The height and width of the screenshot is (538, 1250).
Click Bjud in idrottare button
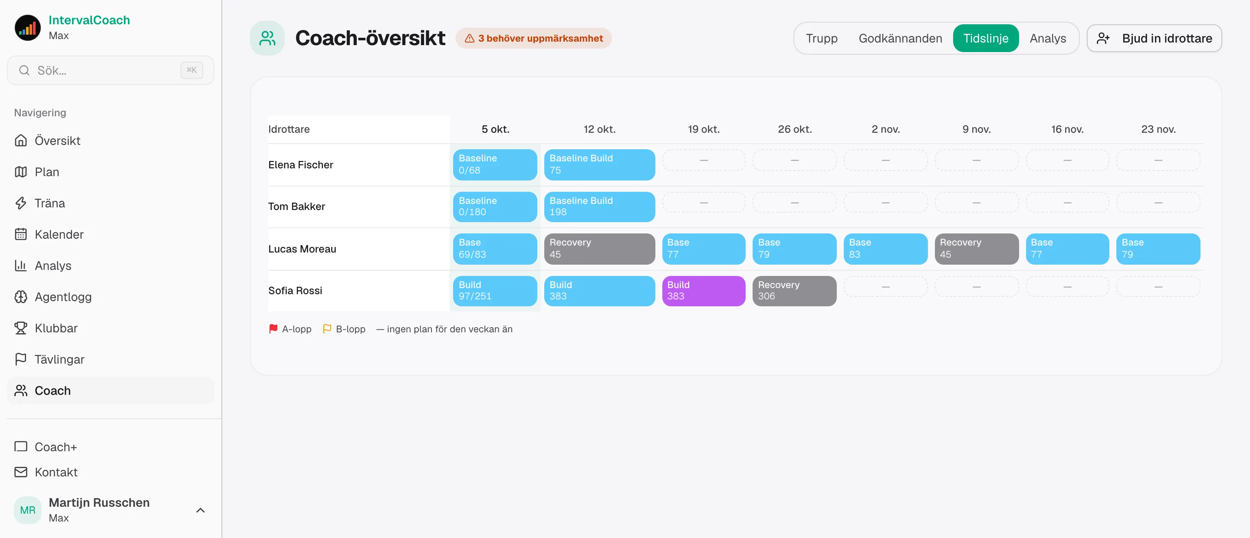click(x=1154, y=38)
